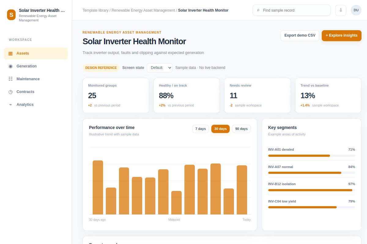The image size is (367, 244).
Task: Click the INV-A07 normal label
Action: pyautogui.click(x=280, y=167)
